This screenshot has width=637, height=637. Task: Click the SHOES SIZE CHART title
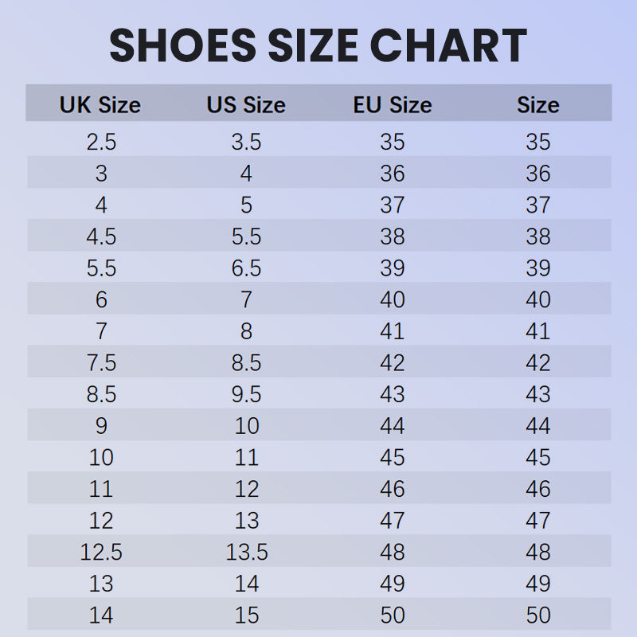[x=318, y=45]
